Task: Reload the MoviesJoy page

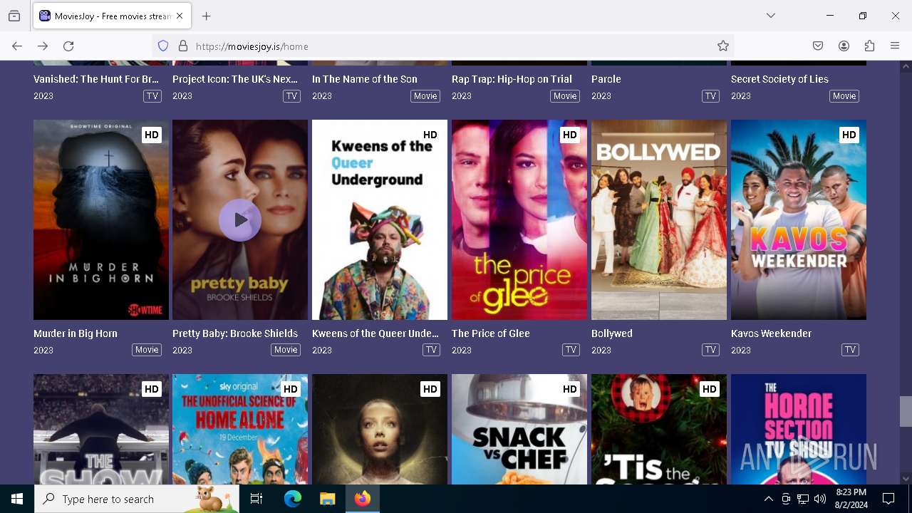Action: (68, 46)
